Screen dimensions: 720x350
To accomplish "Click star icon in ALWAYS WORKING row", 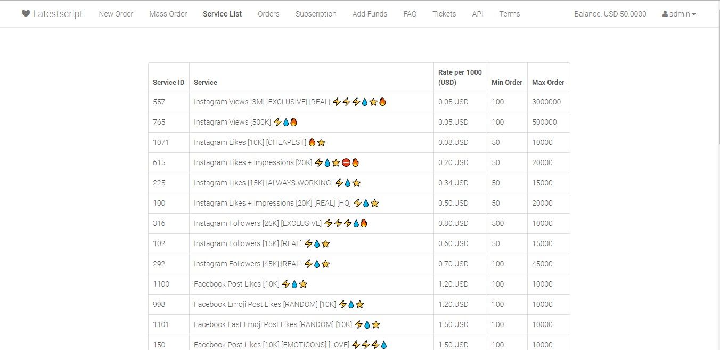I will pos(356,183).
